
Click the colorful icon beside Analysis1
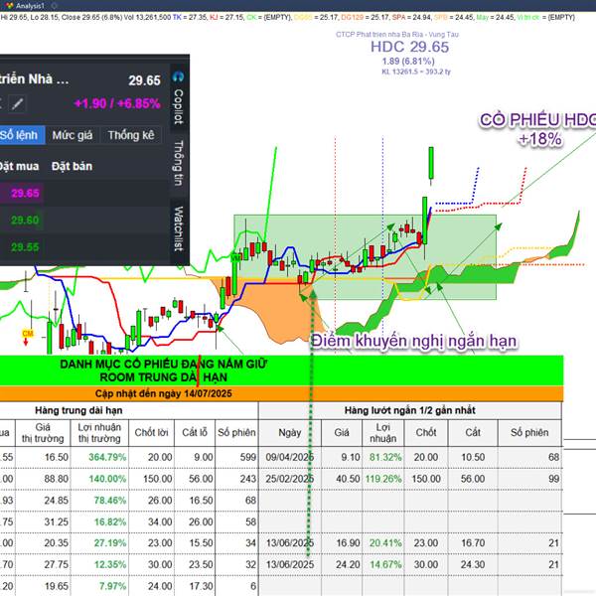point(10,6)
